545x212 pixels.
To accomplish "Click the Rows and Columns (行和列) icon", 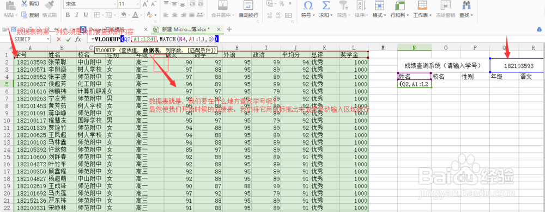I will [400, 5].
